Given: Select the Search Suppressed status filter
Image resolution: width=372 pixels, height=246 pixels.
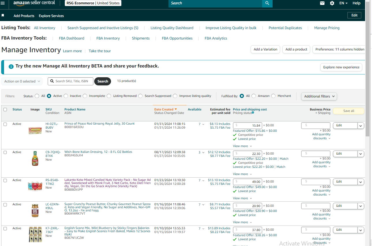Looking at the screenshot, I should point(140,96).
